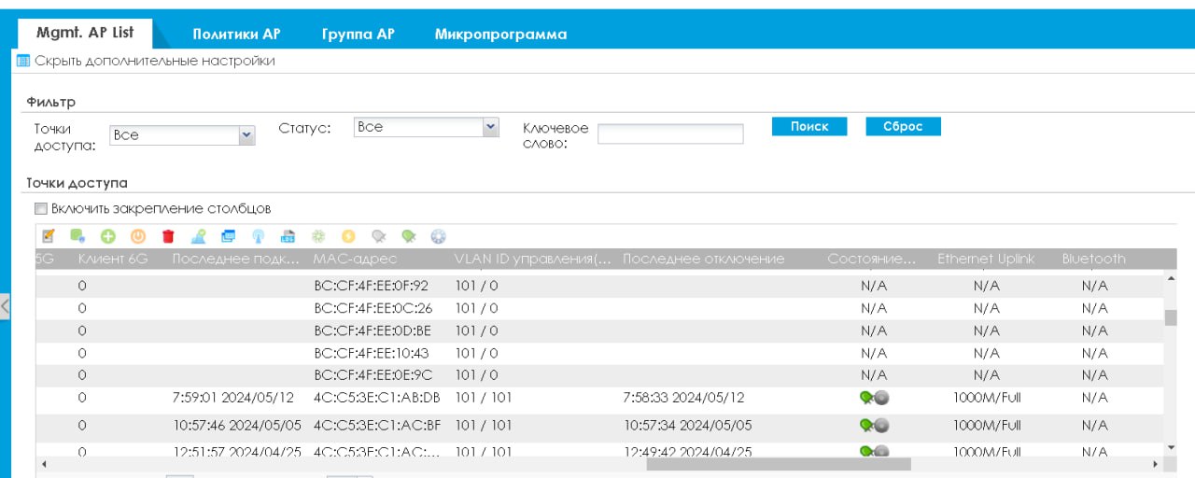Image resolution: width=1195 pixels, height=478 pixels.
Task: Click the blue antenna radio tower icon
Action: tap(259, 237)
